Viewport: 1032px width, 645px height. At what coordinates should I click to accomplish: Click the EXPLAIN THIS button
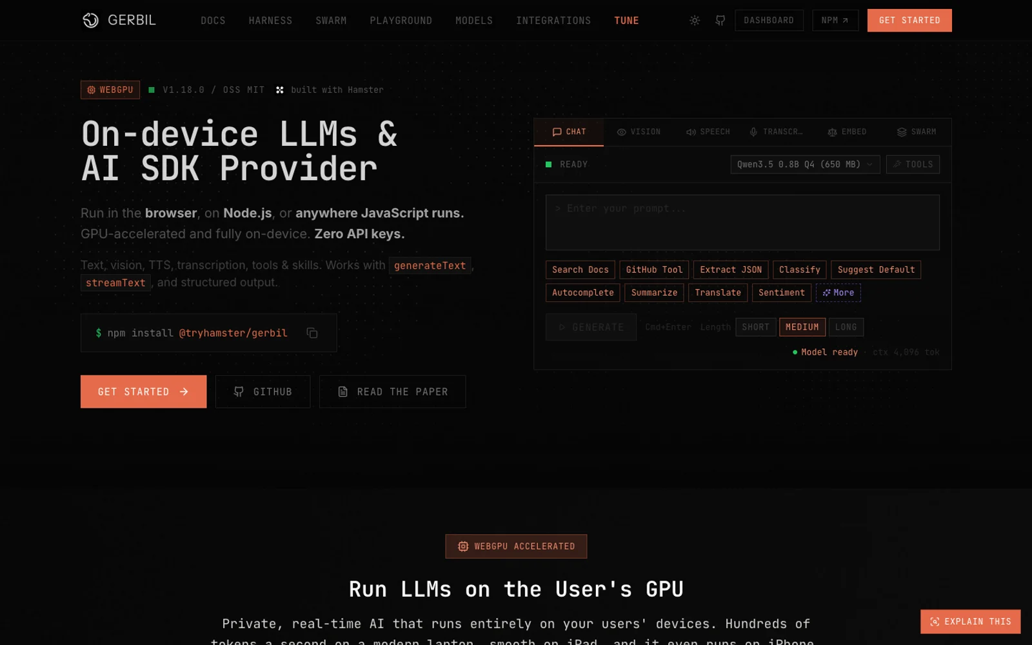pyautogui.click(x=970, y=622)
